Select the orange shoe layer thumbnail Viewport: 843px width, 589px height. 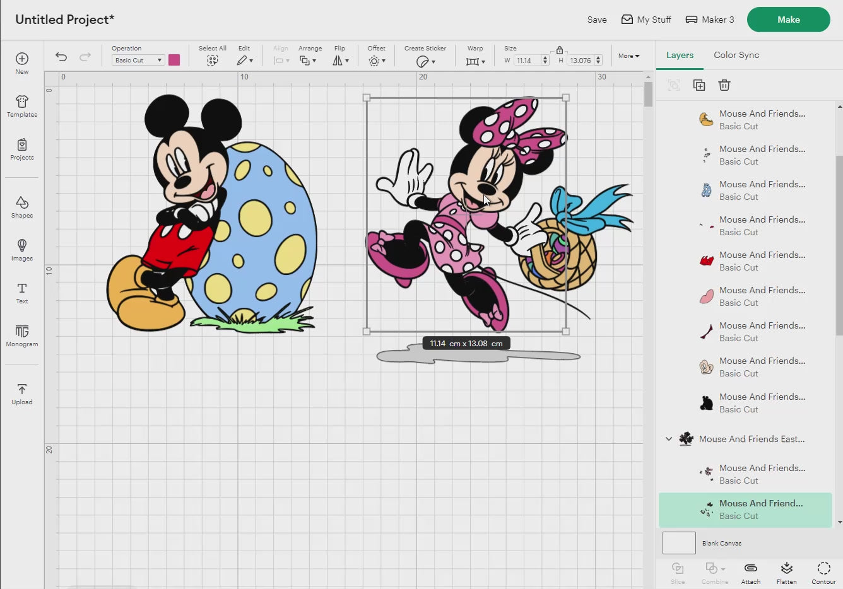click(x=706, y=119)
